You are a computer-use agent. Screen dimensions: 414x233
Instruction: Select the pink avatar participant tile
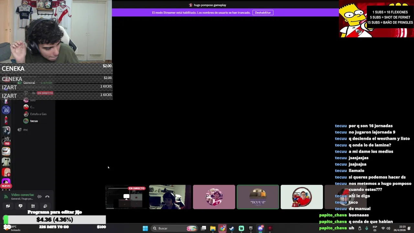214,197
